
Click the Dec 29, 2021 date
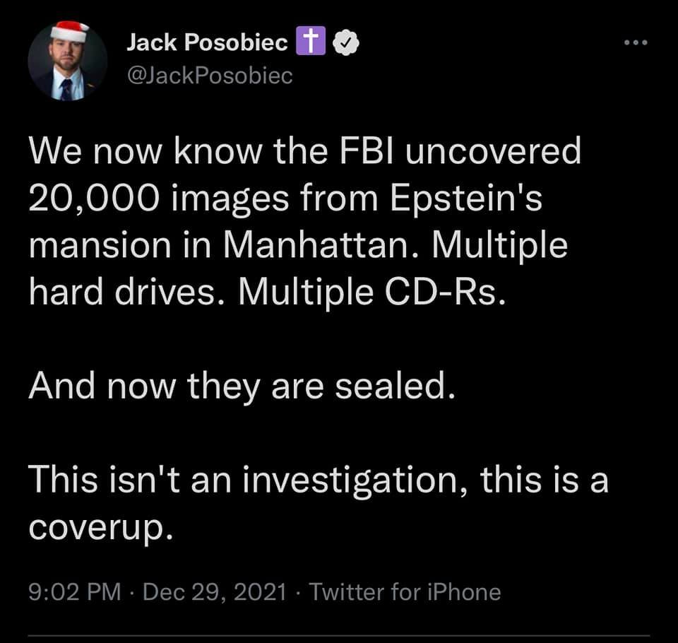click(215, 591)
